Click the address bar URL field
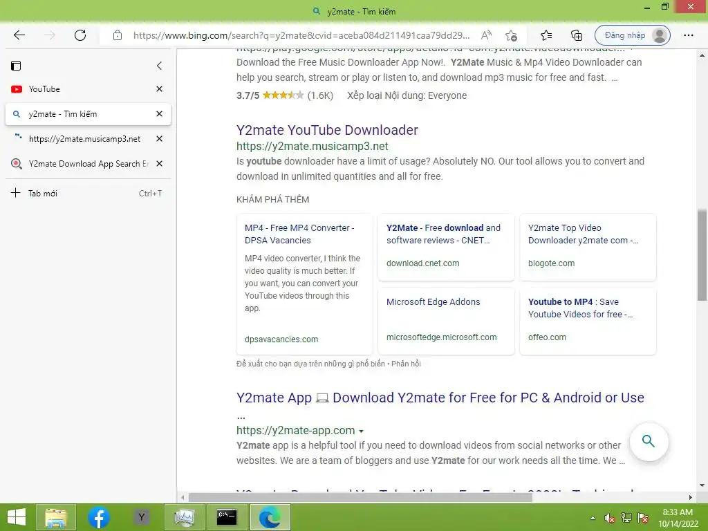Image resolution: width=708 pixels, height=531 pixels. pyautogui.click(x=301, y=35)
